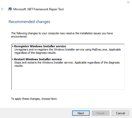Click the 'Stops and restarts' description line

pyautogui.click(x=67, y=62)
